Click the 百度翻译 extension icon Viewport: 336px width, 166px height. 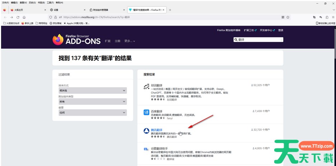[146, 112]
